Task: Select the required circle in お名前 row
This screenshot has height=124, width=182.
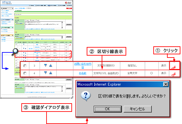Action: [151, 73]
